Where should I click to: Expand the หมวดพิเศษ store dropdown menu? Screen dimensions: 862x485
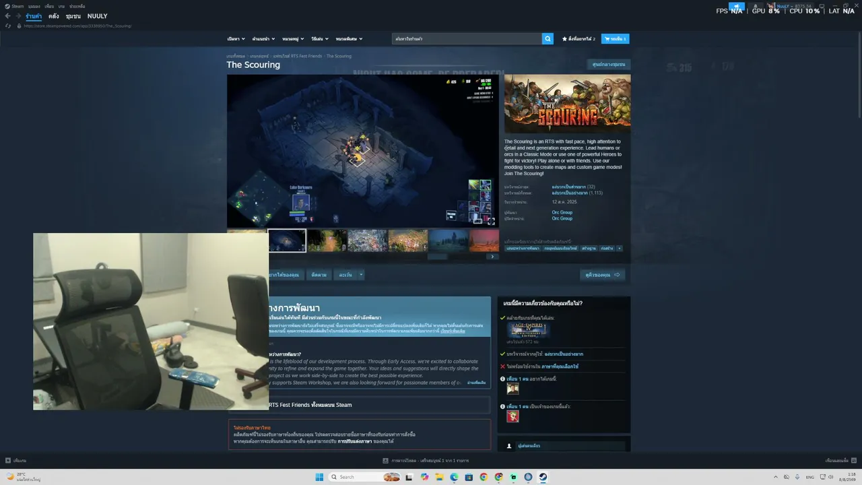point(349,39)
